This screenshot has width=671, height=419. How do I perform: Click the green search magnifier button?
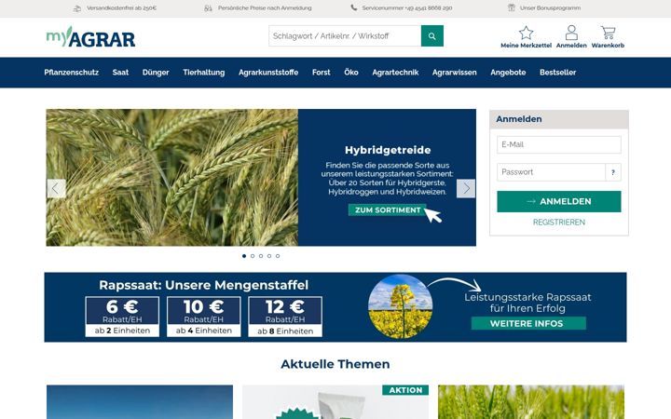432,36
